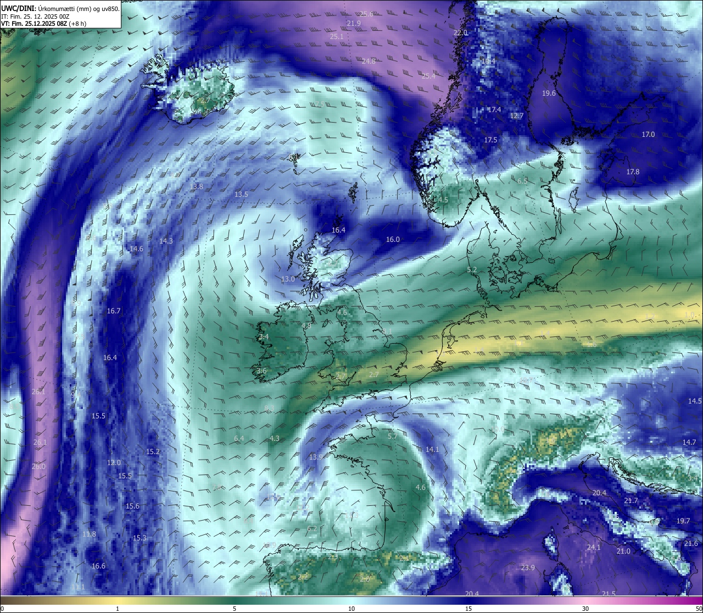Viewport: 703px width, 613px height.
Task: Click the '0' tick on the colour scale
Action: [2, 609]
